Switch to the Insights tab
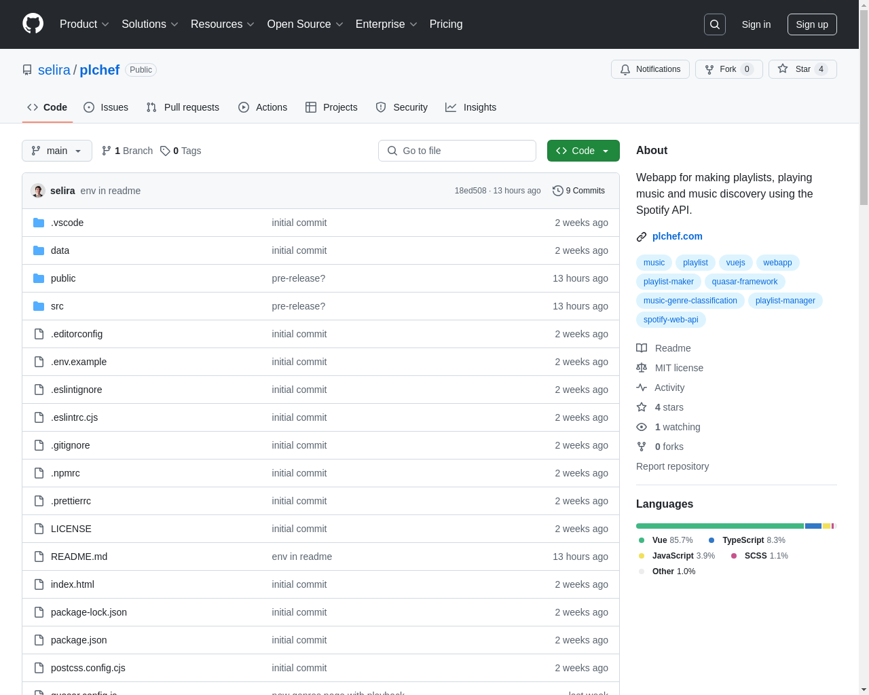The height and width of the screenshot is (695, 869). [471, 107]
